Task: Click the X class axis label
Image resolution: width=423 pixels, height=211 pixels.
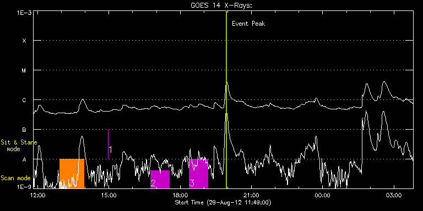Action: tap(24, 41)
